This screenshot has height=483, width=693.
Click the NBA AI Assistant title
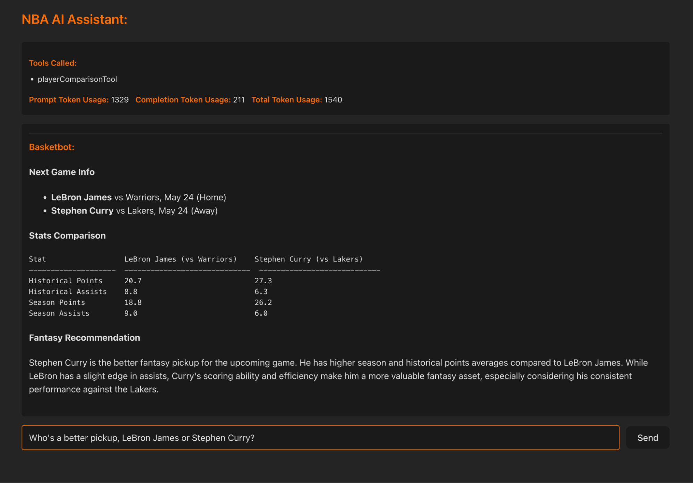(74, 19)
